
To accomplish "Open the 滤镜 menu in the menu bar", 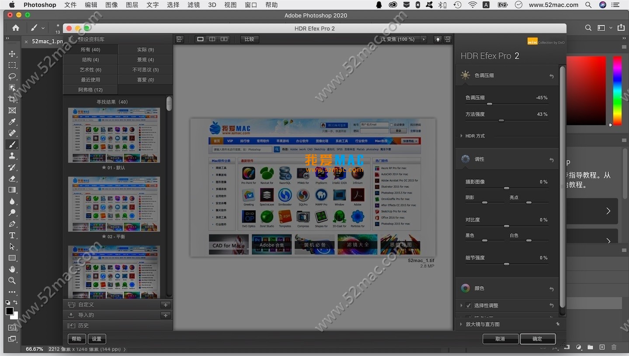I will pos(194,5).
